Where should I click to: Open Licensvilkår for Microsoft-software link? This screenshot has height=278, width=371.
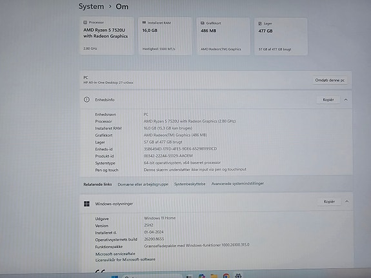point(125,260)
